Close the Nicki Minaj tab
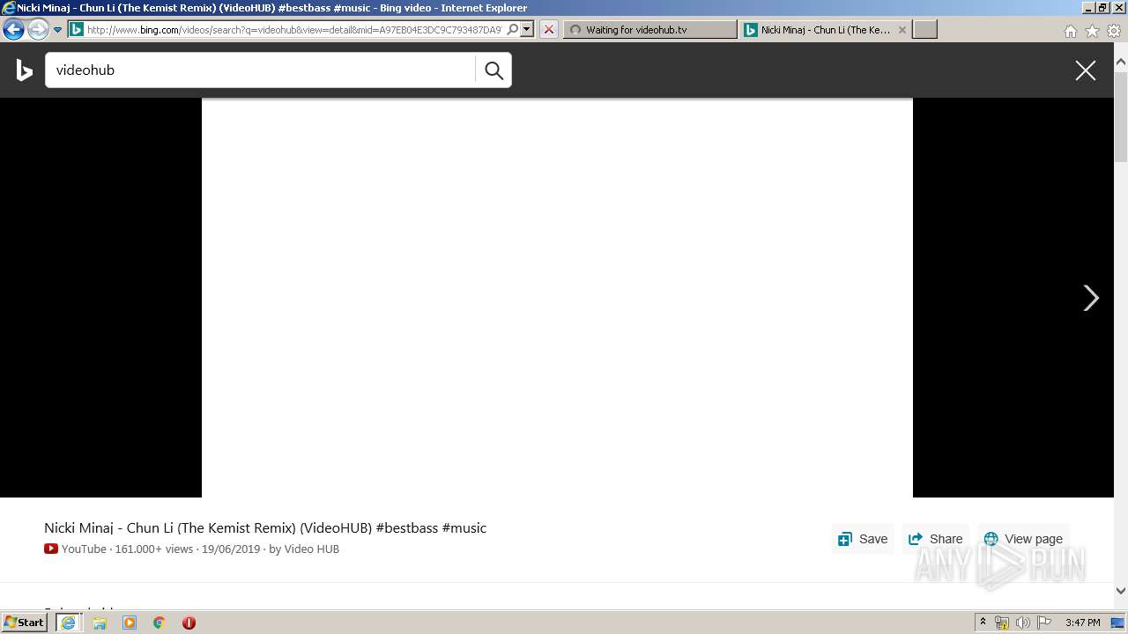The width and height of the screenshot is (1128, 634). [902, 30]
